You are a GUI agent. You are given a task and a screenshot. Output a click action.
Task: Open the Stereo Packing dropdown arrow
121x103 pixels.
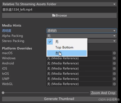pos(114,41)
